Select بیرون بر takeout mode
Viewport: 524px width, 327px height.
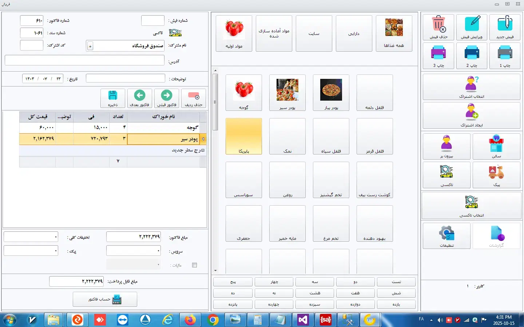pyautogui.click(x=446, y=146)
